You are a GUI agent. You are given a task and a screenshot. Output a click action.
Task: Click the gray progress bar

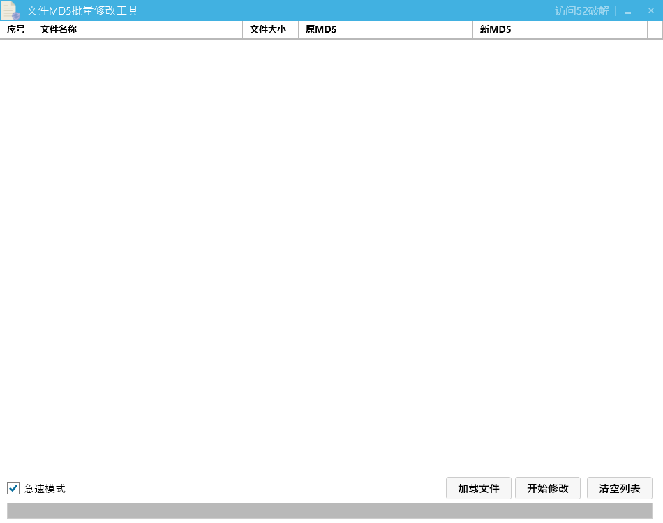pos(330,510)
